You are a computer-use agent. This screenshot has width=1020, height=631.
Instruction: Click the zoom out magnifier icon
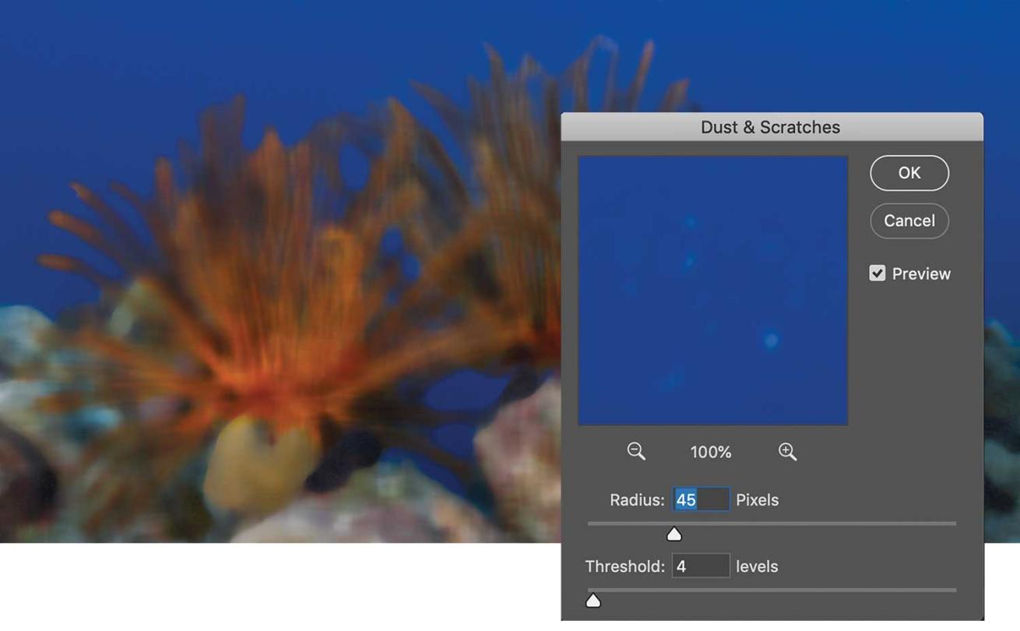click(636, 452)
